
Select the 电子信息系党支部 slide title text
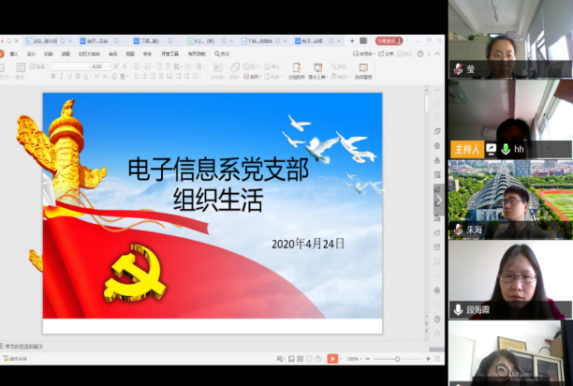(x=218, y=171)
